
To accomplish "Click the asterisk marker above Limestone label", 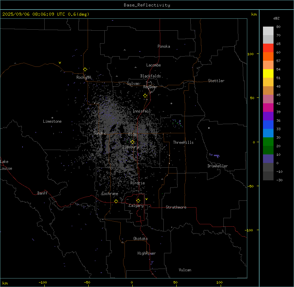I will (52, 118).
